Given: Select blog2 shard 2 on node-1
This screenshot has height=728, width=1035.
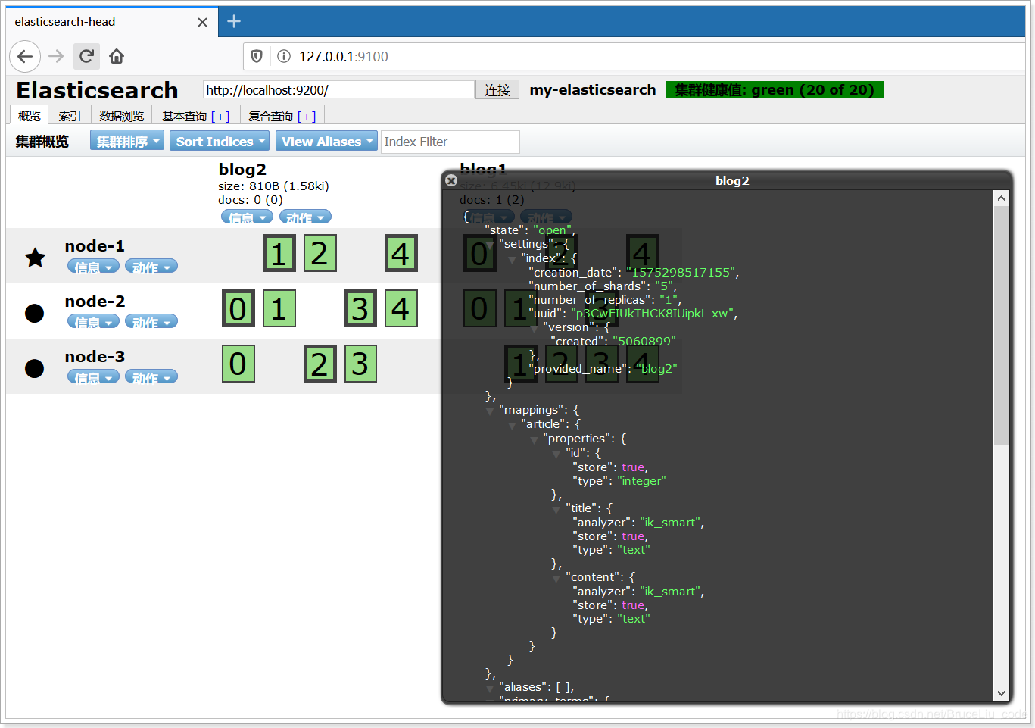Looking at the screenshot, I should point(320,254).
